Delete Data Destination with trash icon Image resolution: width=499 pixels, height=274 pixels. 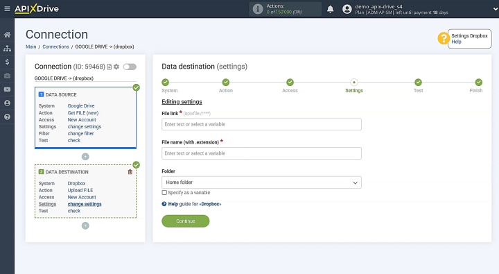[130, 172]
